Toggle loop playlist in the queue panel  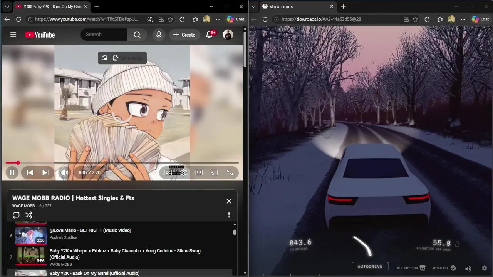(x=16, y=215)
